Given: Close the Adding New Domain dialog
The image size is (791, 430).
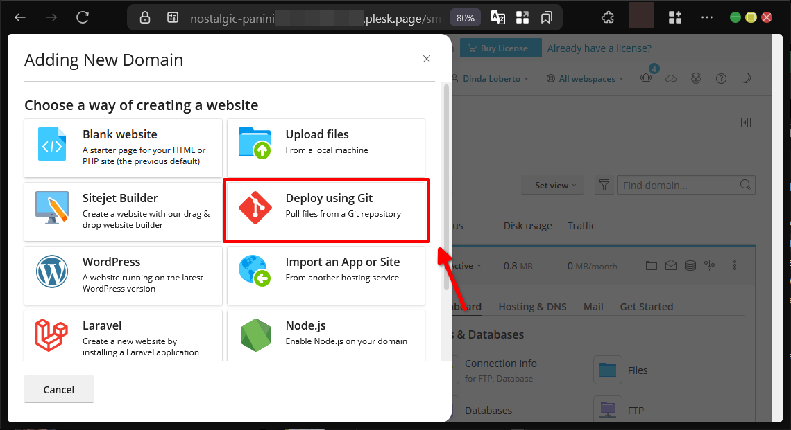Looking at the screenshot, I should tap(427, 60).
